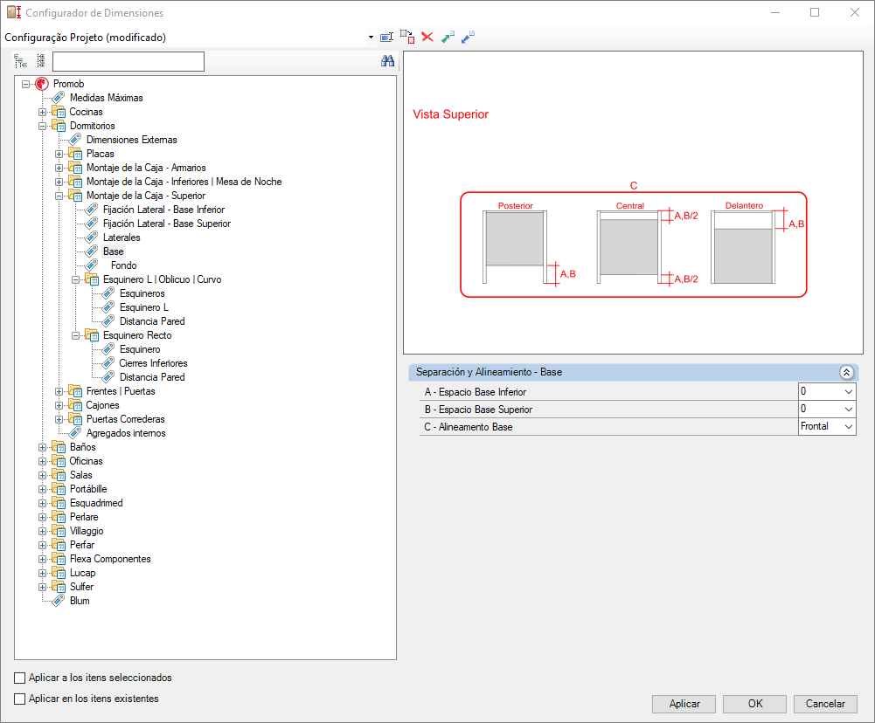
Task: Click the OK button
Action: (x=755, y=704)
